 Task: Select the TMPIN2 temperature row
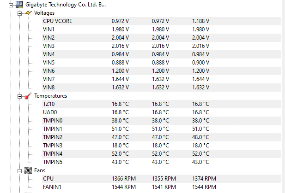(162, 137)
